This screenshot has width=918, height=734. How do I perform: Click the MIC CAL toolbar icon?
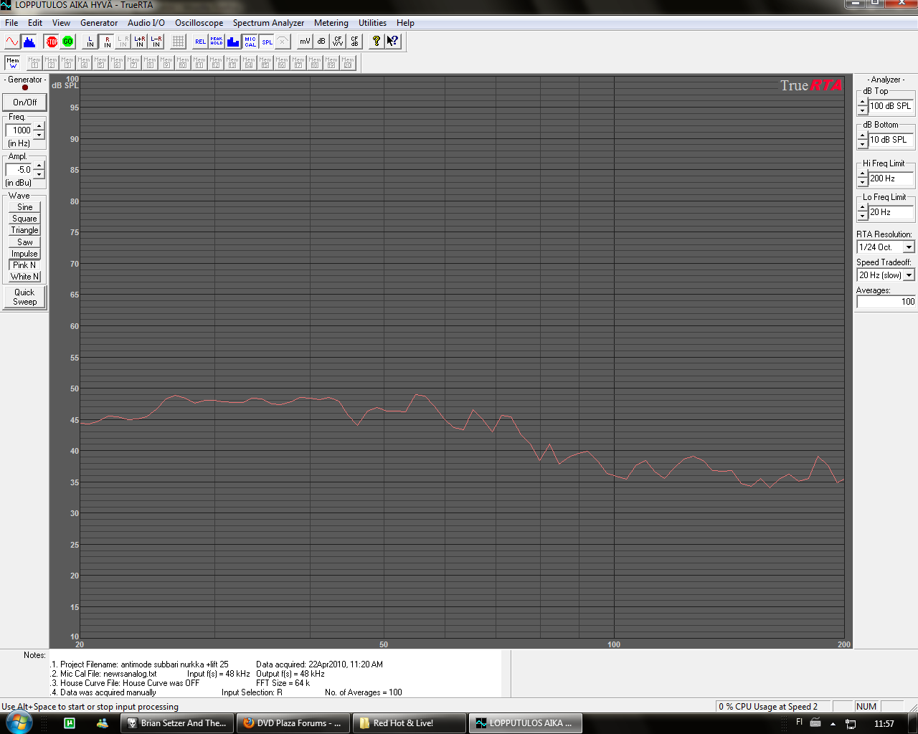(250, 42)
